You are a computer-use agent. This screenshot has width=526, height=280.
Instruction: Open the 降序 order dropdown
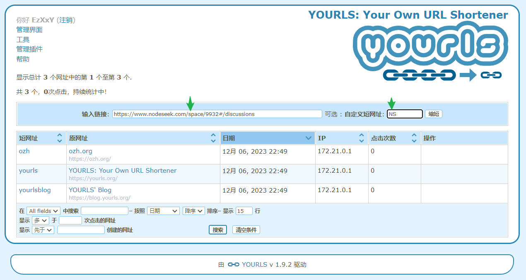(x=194, y=211)
